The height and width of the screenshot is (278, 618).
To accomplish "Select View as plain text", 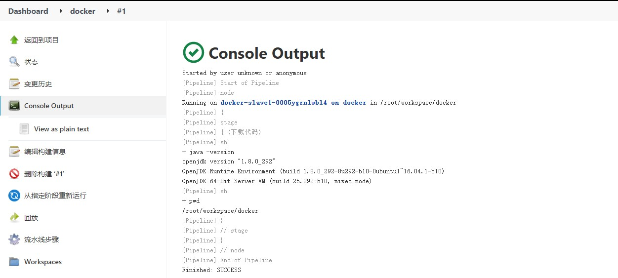I will tap(62, 129).
